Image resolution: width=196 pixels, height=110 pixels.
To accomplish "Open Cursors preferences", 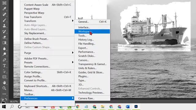I will coord(92,60).
